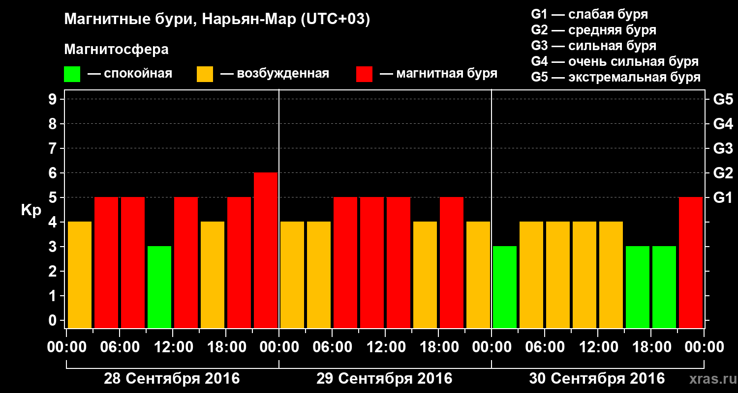Click the G4 label on the right axis
The width and height of the screenshot is (738, 393).
click(x=723, y=124)
